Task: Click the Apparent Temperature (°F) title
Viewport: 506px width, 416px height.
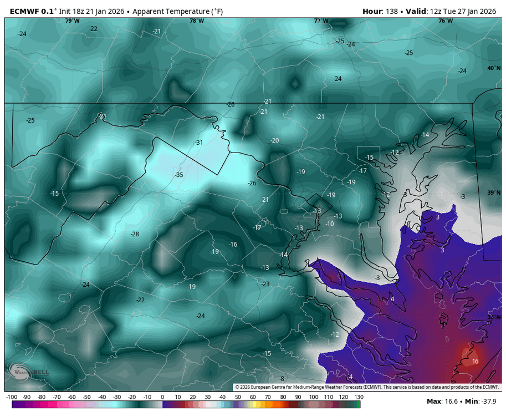Action: click(x=178, y=11)
